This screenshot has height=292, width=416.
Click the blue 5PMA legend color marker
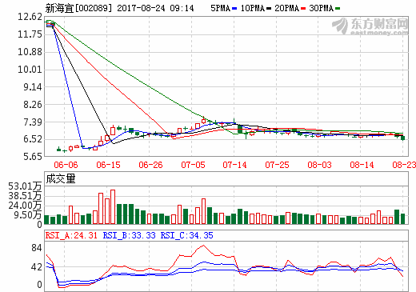click(234, 9)
